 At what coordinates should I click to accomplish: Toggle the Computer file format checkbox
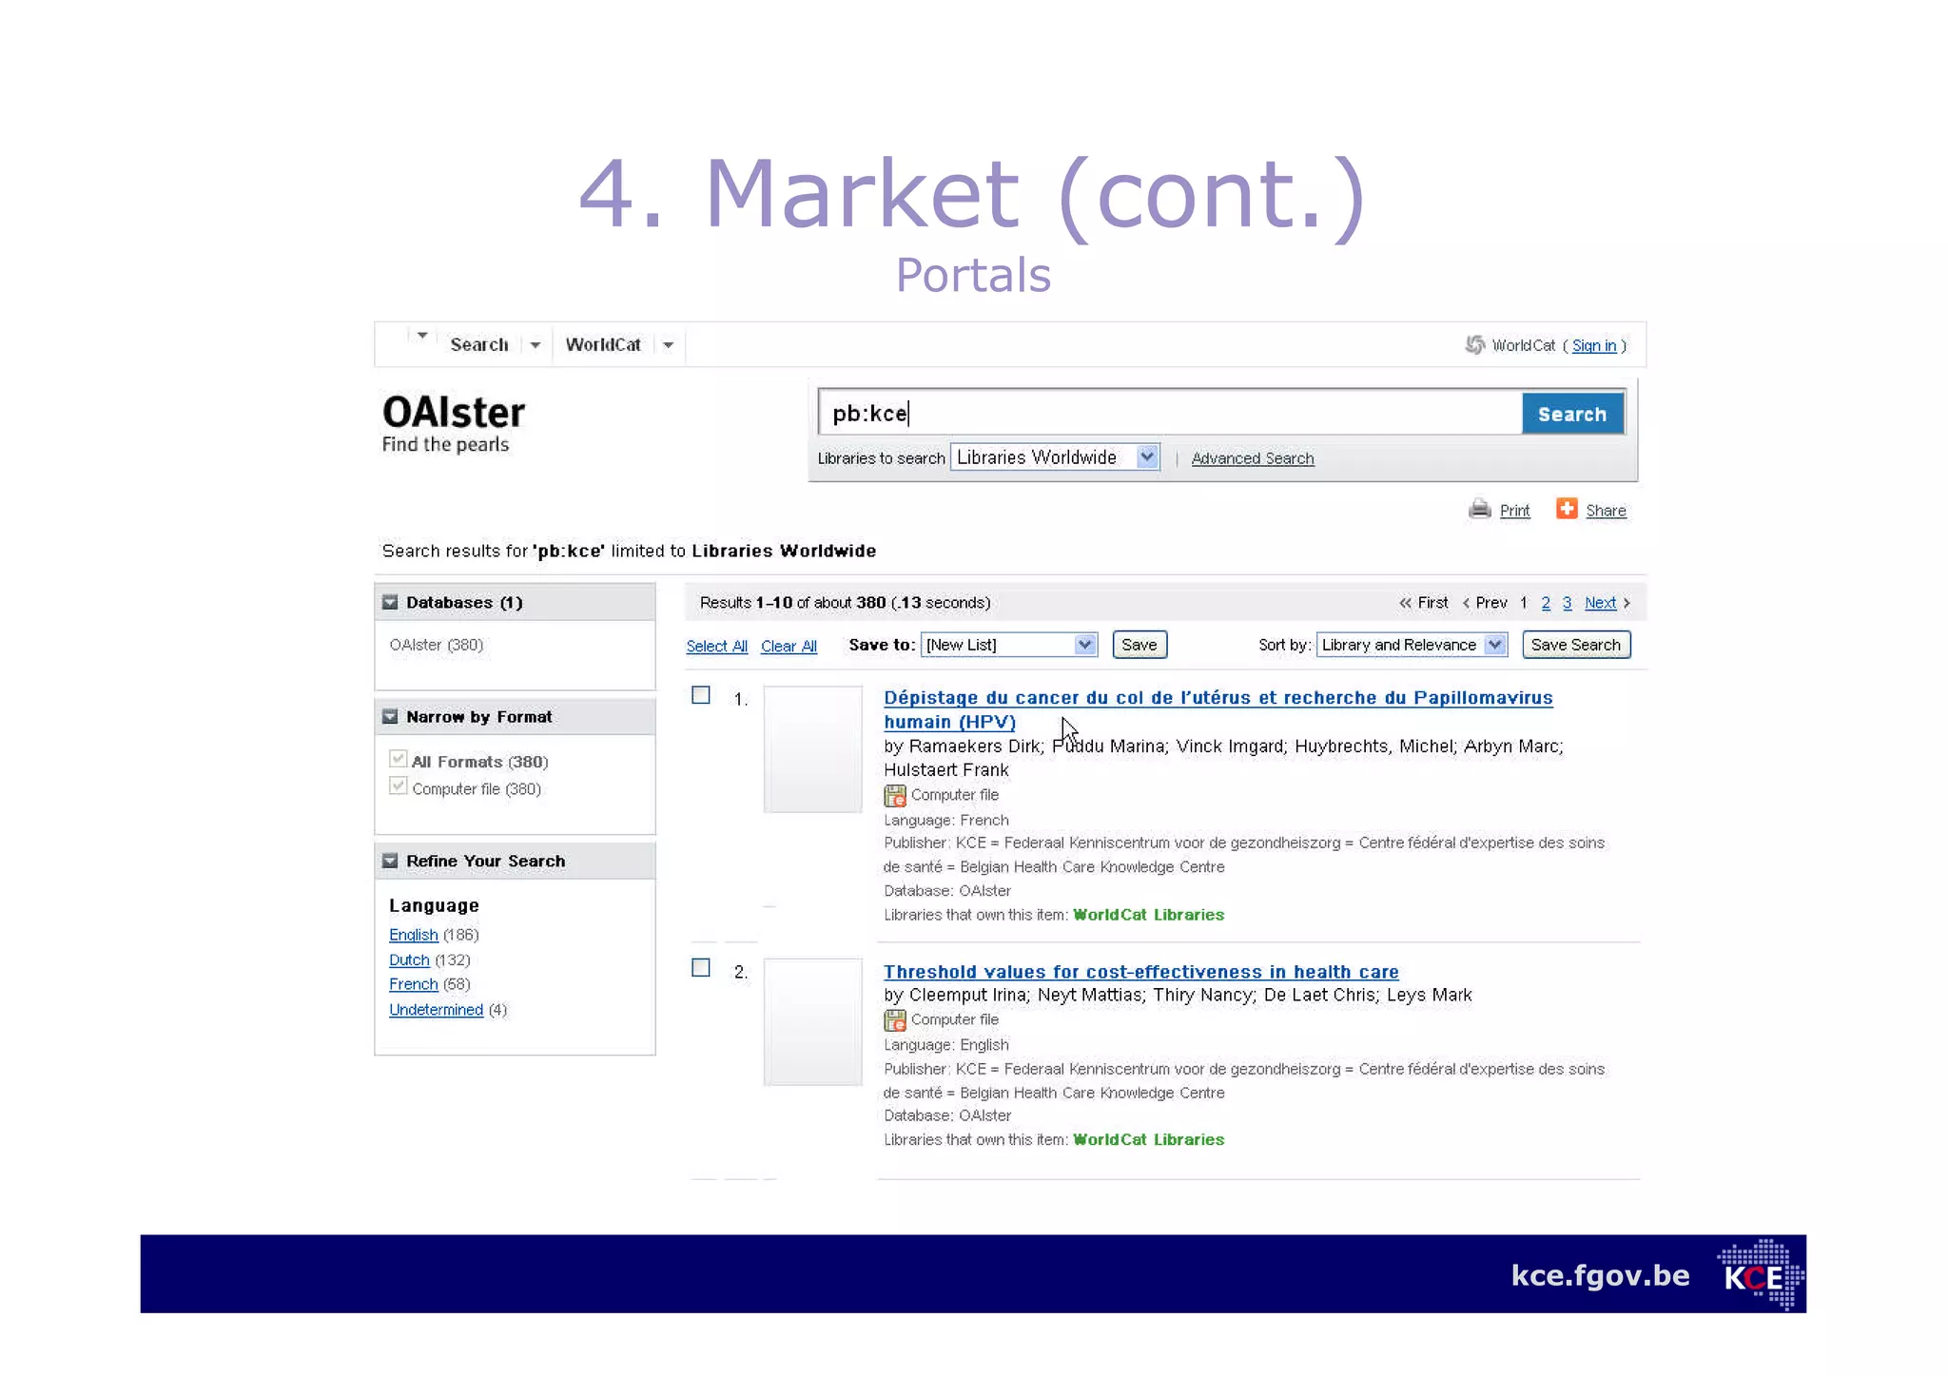pyautogui.click(x=399, y=785)
